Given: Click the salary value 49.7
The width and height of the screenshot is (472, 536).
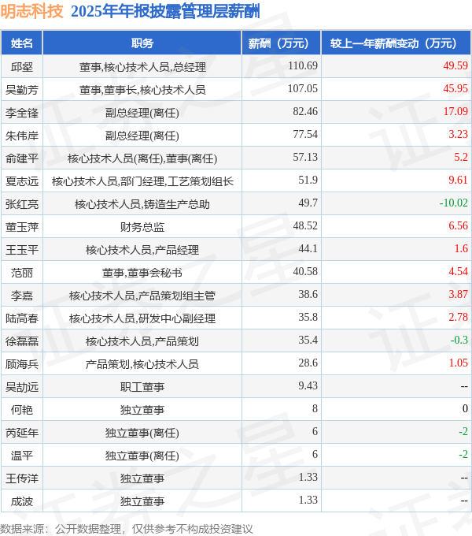Looking at the screenshot, I should point(308,203).
